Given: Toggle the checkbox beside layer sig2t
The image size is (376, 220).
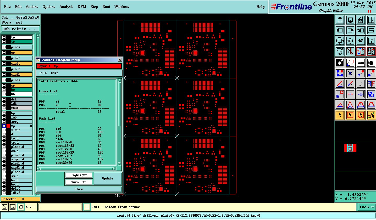Looking at the screenshot, I should click(4, 64).
